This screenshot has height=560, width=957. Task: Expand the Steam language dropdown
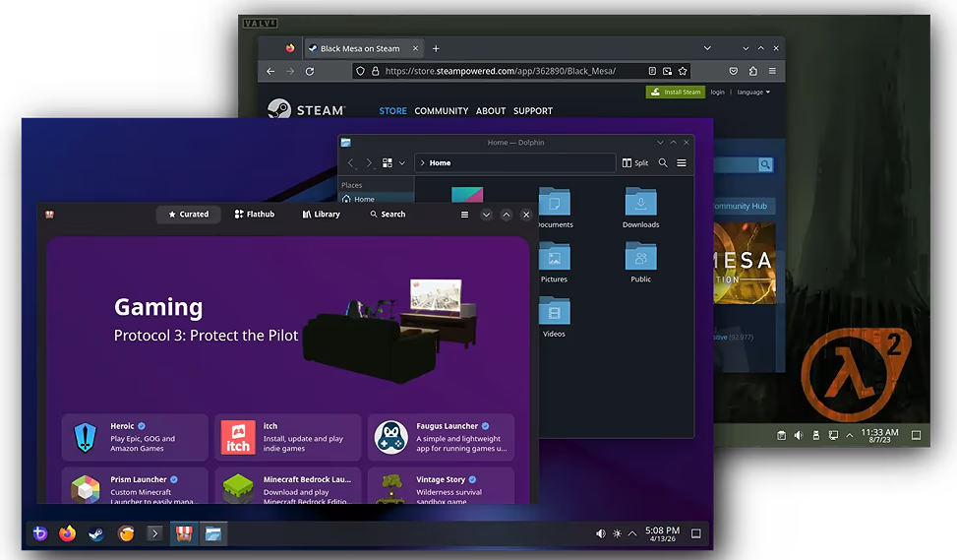pos(753,93)
